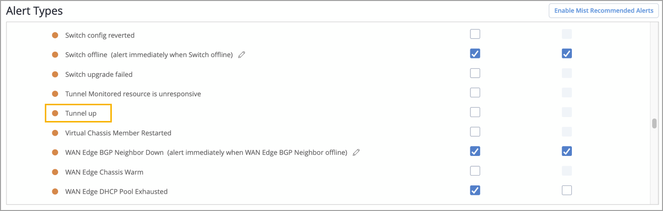The image size is (663, 211).
Task: Edit Switch offline alert settings pencil icon
Action: pos(242,55)
